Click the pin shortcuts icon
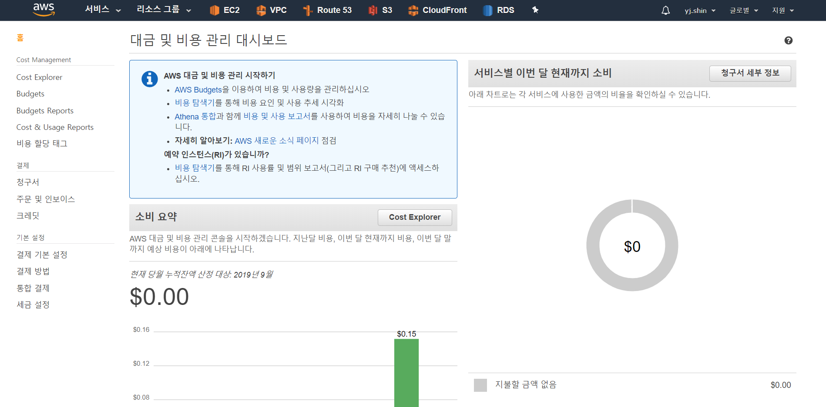The width and height of the screenshot is (826, 407). (535, 10)
